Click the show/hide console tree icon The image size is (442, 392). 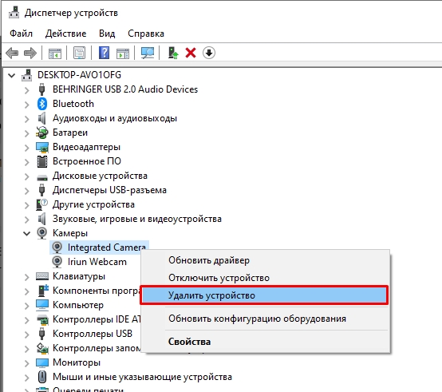(x=55, y=53)
